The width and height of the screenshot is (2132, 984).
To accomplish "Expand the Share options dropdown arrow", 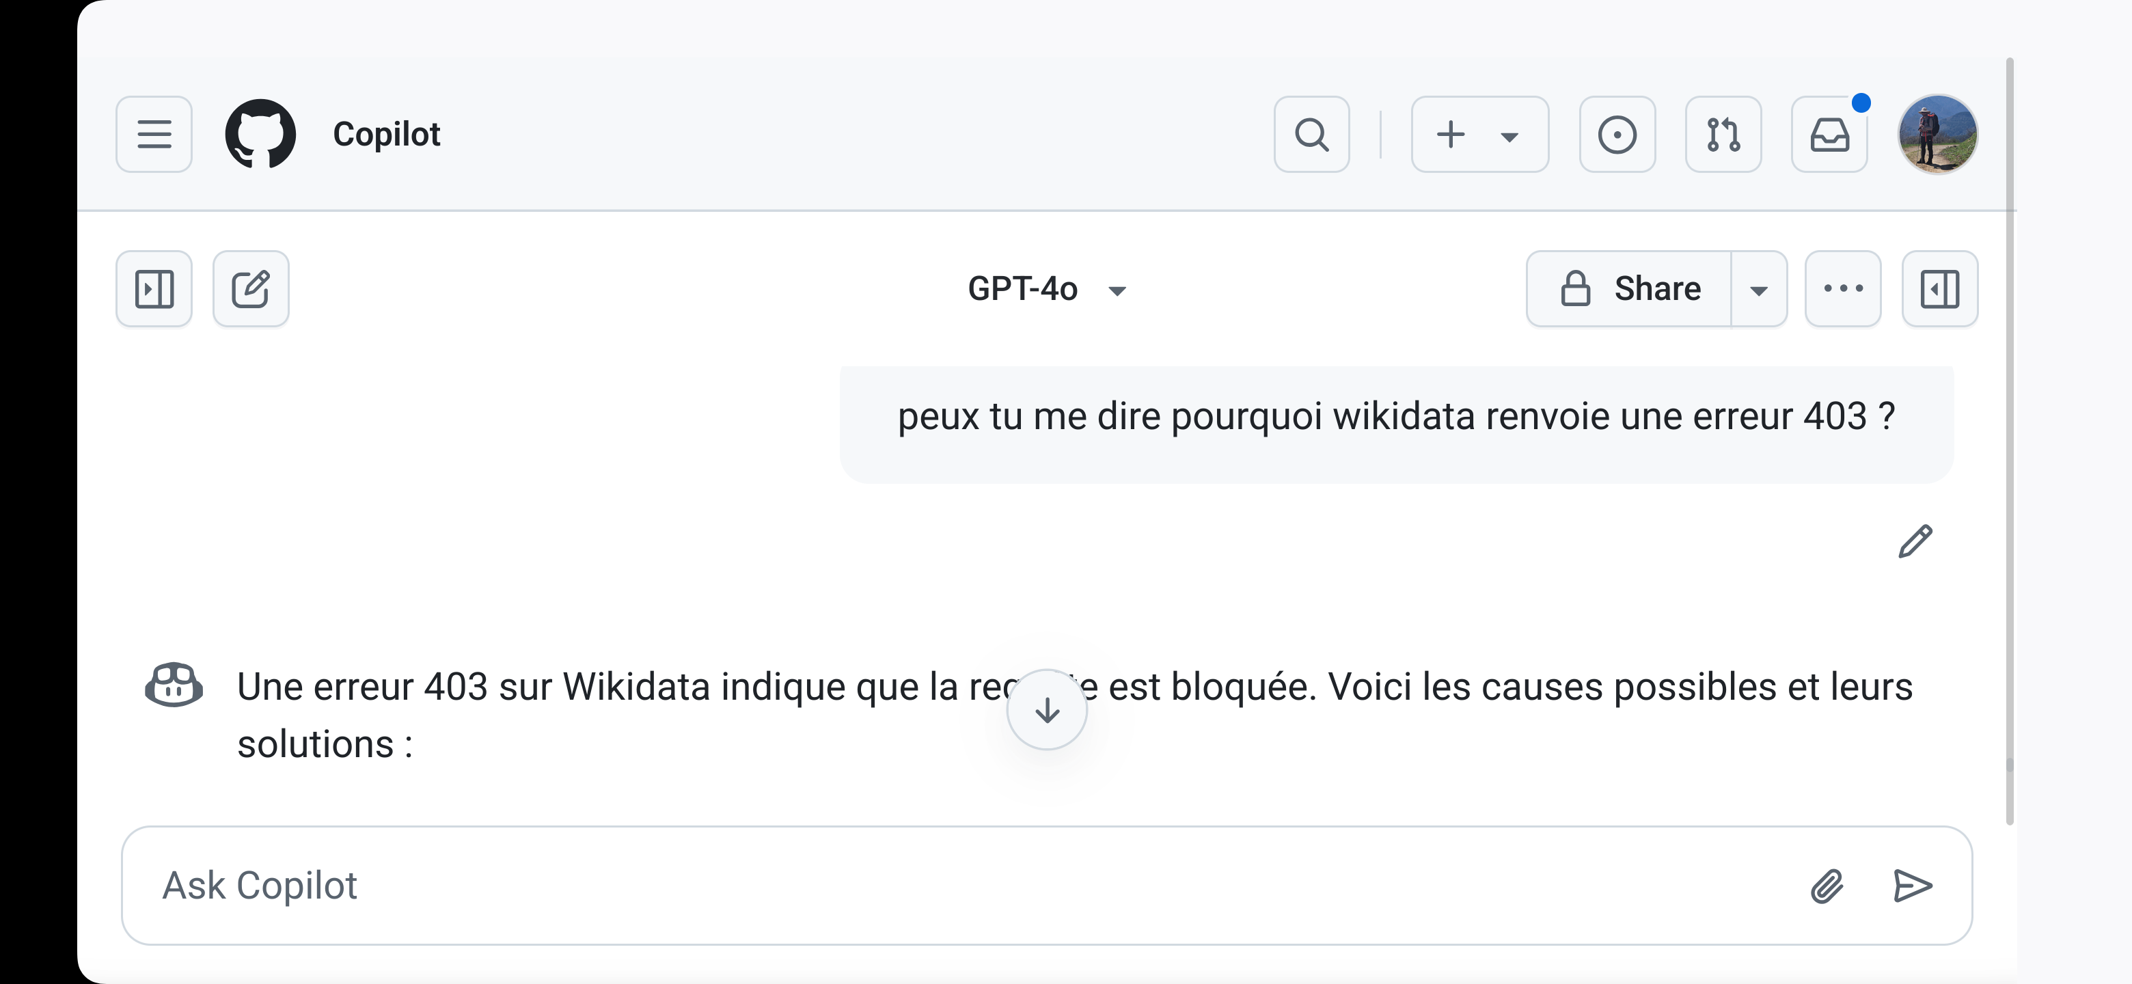I will [1759, 289].
